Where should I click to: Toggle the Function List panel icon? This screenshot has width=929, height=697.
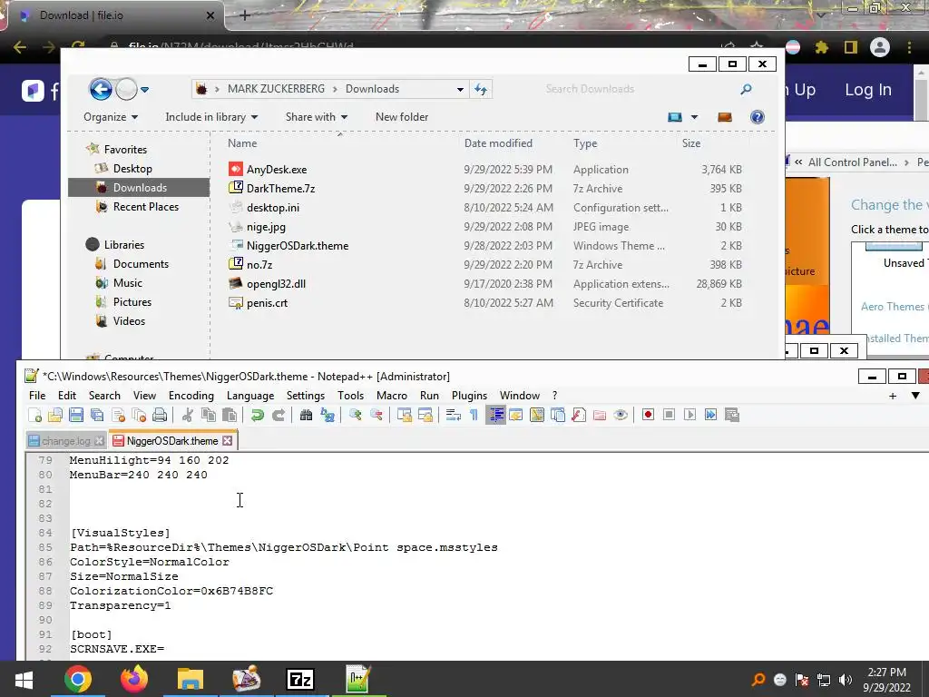pos(579,415)
